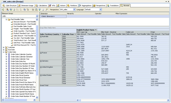171x103 pixels.
Task: Collapse the Australia row group
Action: [x=41, y=37]
